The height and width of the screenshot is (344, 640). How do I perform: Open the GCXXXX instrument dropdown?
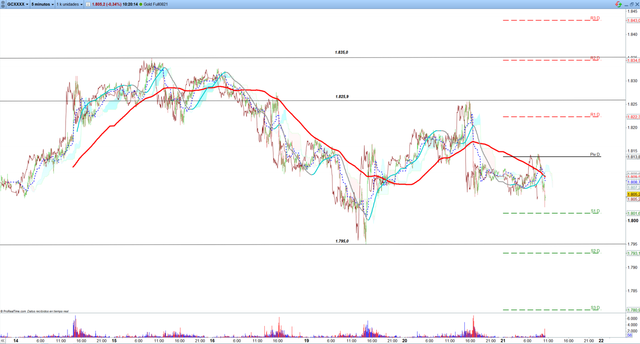[x=18, y=4]
